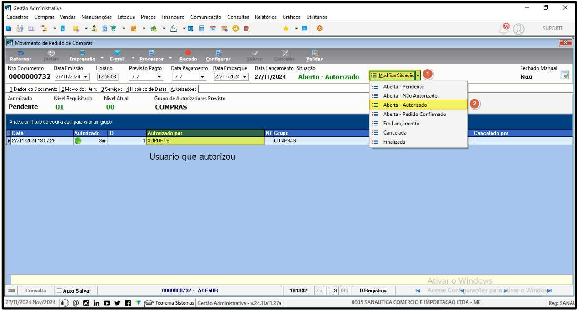Open the Configurar toolbar button

point(218,56)
